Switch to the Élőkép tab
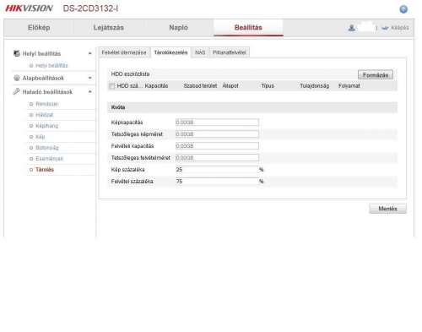 click(x=39, y=28)
